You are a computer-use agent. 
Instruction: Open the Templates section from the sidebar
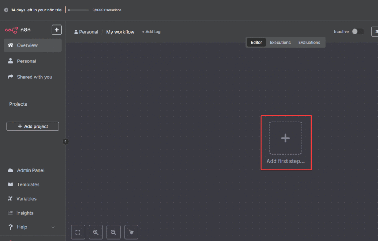click(x=28, y=184)
